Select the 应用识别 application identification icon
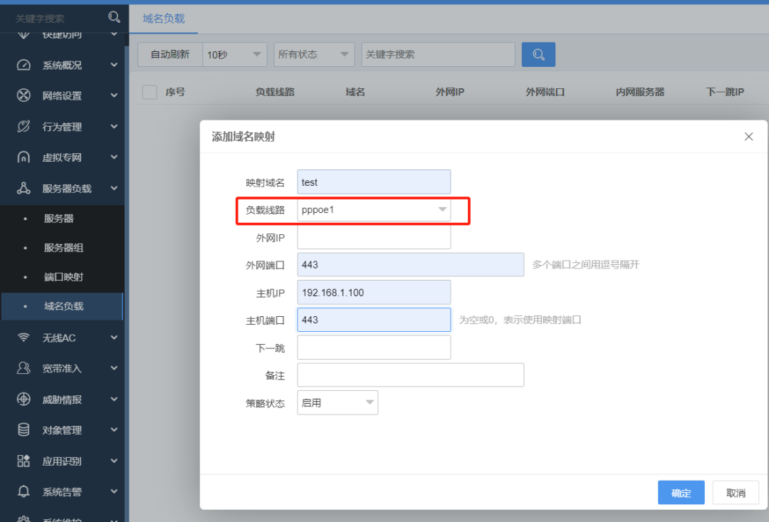 (17, 461)
